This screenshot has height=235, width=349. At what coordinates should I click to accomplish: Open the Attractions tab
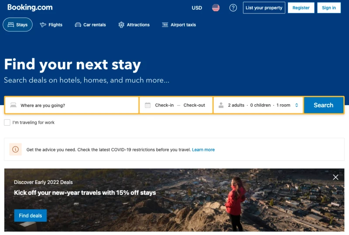[x=134, y=25]
